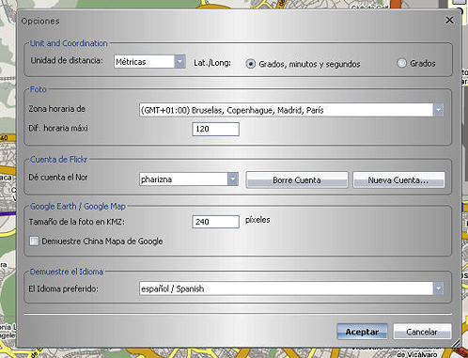
Task: Click the KMZ photo size field showing 240
Action: tap(215, 222)
